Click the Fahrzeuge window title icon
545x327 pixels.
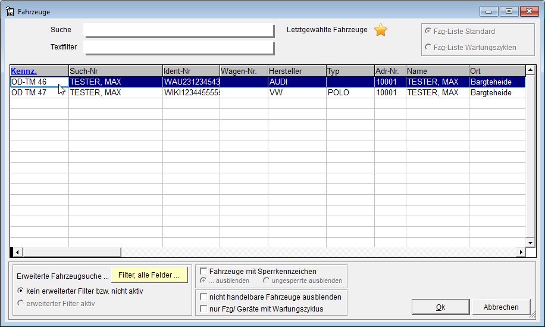pos(10,11)
